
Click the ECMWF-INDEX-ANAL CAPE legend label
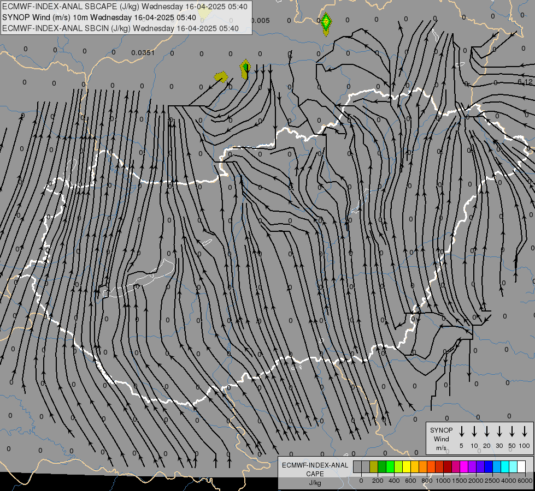[315, 469]
